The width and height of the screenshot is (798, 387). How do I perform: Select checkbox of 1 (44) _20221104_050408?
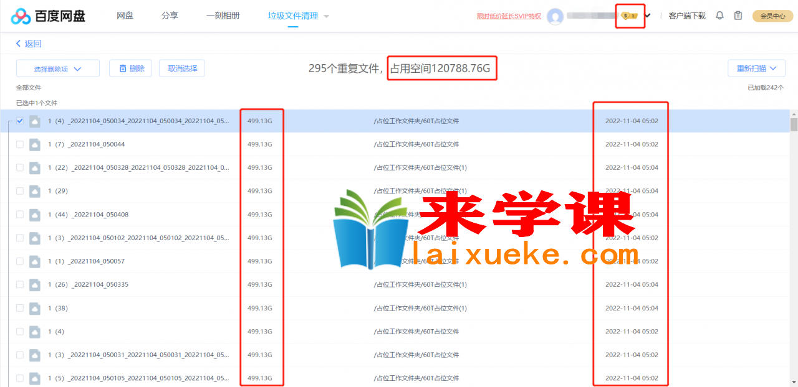pos(20,215)
